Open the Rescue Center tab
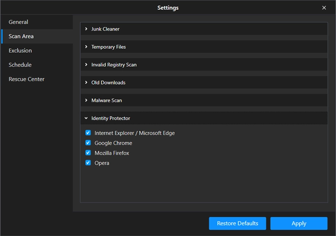 26,79
